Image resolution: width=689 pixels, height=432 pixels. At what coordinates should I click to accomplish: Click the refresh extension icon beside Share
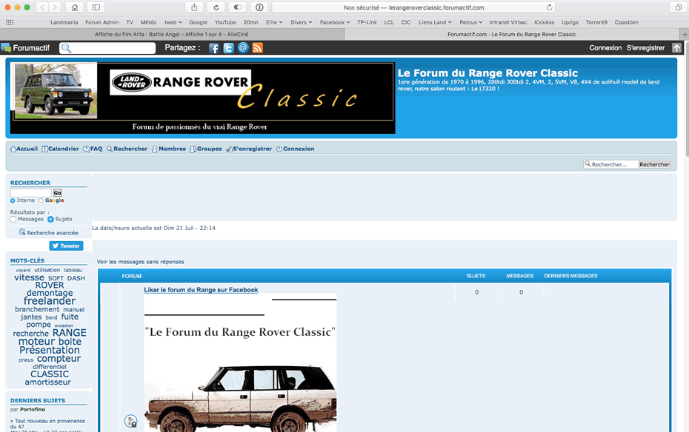click(x=216, y=7)
